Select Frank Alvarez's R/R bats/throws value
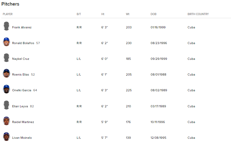 [x=79, y=27]
